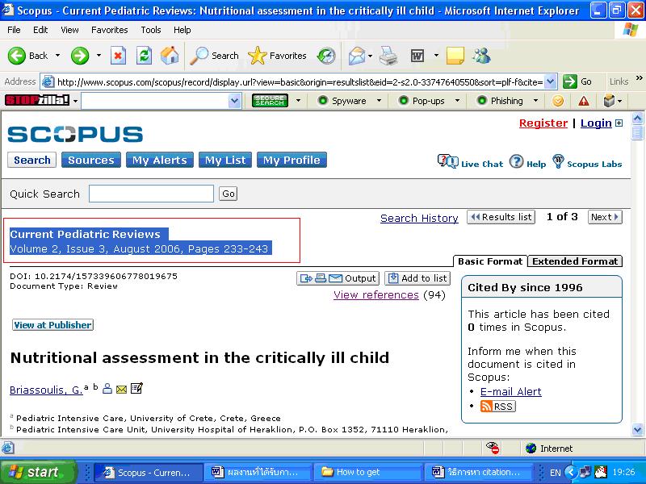Viewport: 646px width, 484px height.
Task: Open the Forward button history dropdown arrow
Action: click(99, 56)
